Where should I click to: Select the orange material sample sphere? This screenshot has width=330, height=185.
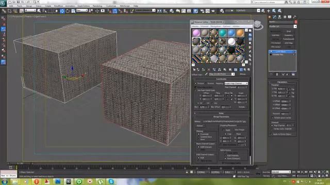pos(240,33)
